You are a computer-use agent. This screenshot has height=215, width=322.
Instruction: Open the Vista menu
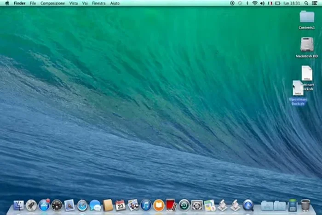(x=73, y=3)
